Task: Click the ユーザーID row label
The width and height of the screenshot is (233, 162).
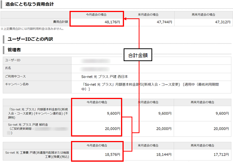Action: (14, 60)
